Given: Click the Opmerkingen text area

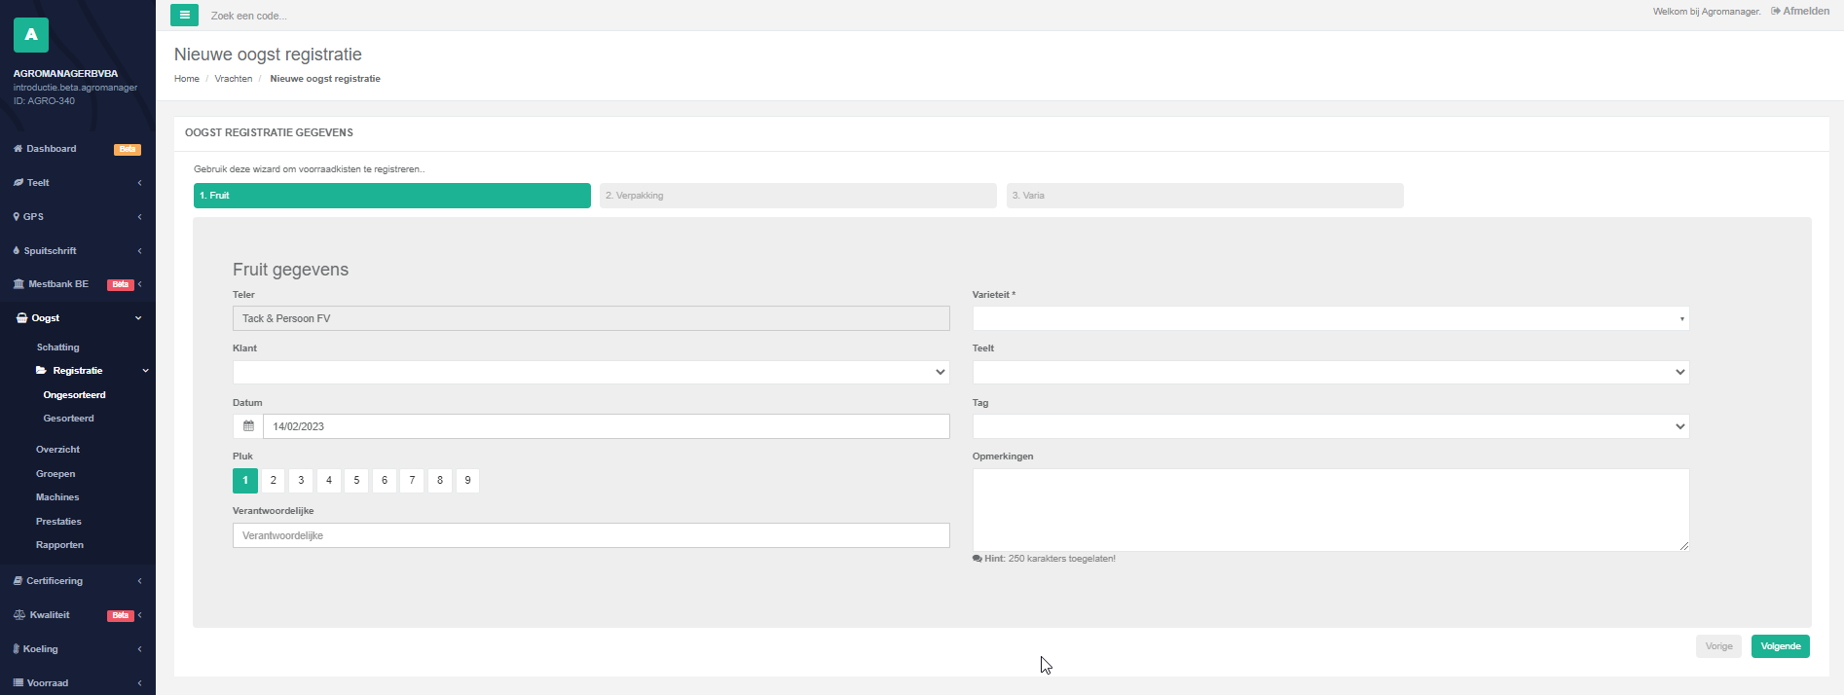Looking at the screenshot, I should (1331, 510).
